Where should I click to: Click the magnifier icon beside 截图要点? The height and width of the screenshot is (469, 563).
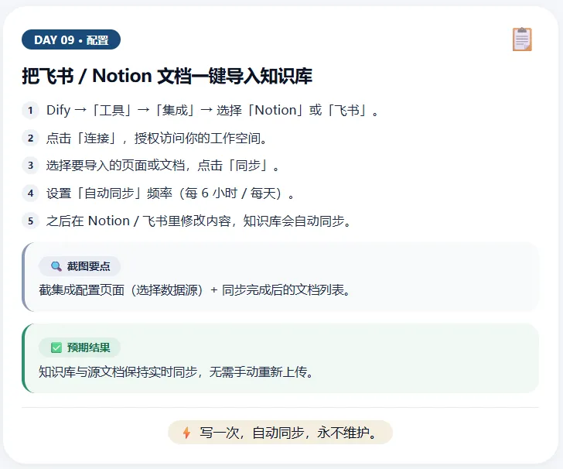tap(56, 266)
